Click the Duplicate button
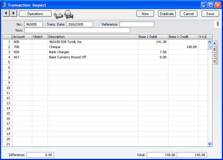This screenshot has width=223, height=160. click(167, 14)
